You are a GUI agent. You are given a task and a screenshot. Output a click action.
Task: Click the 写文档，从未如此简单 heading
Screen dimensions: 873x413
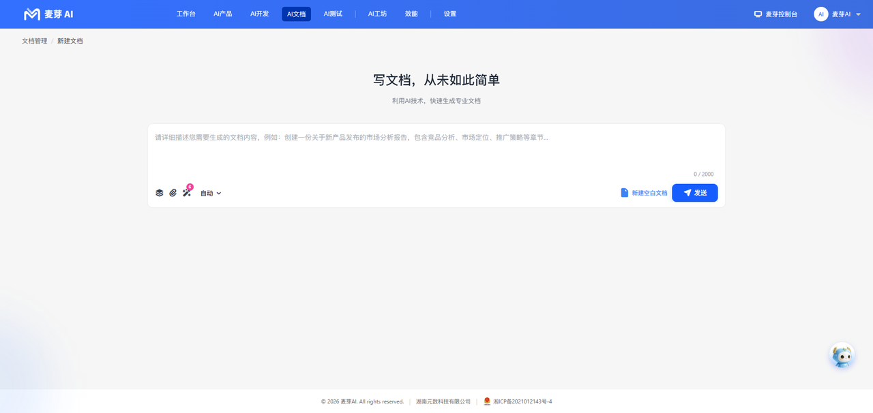click(x=436, y=80)
